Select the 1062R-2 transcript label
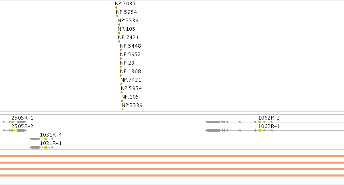Screen dimensions: 344x185 coord(269,118)
